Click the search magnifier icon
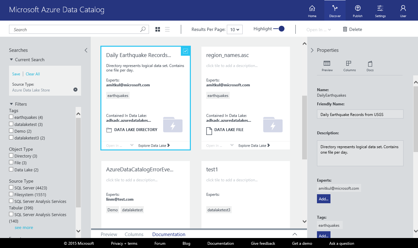 coord(143,29)
